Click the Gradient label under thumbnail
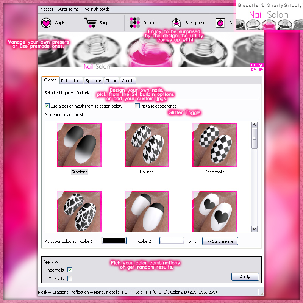This screenshot has width=303, height=303. tap(79, 172)
